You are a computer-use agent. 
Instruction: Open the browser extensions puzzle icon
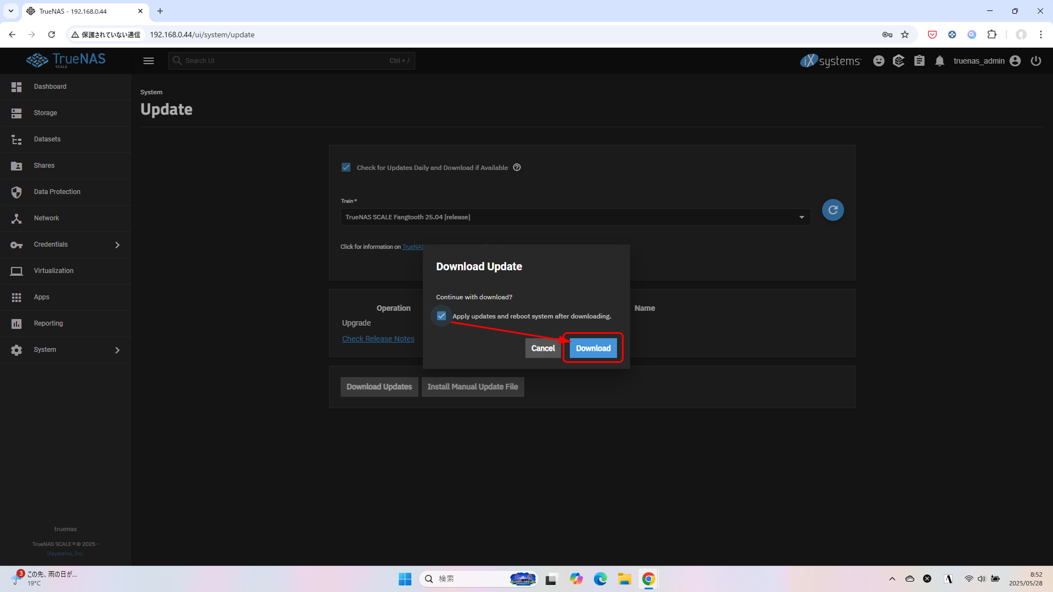992,35
